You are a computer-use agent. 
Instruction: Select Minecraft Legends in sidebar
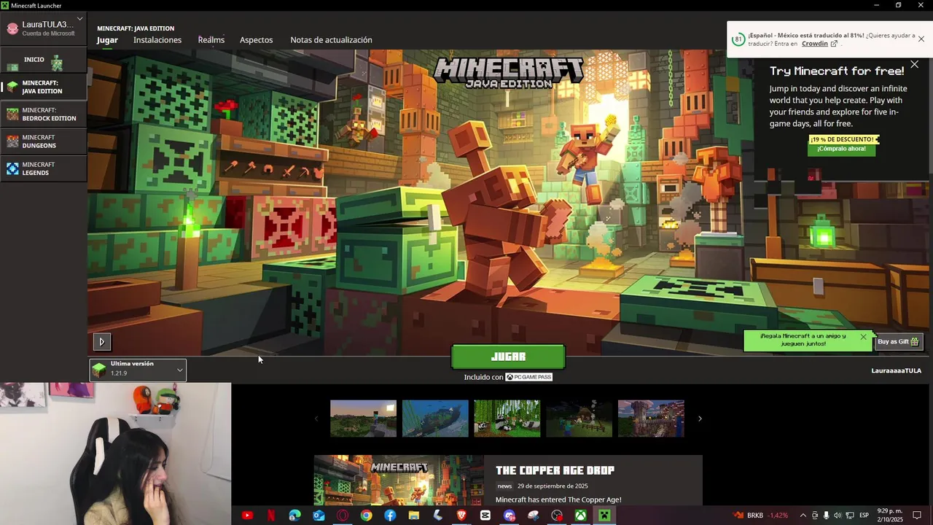(44, 168)
